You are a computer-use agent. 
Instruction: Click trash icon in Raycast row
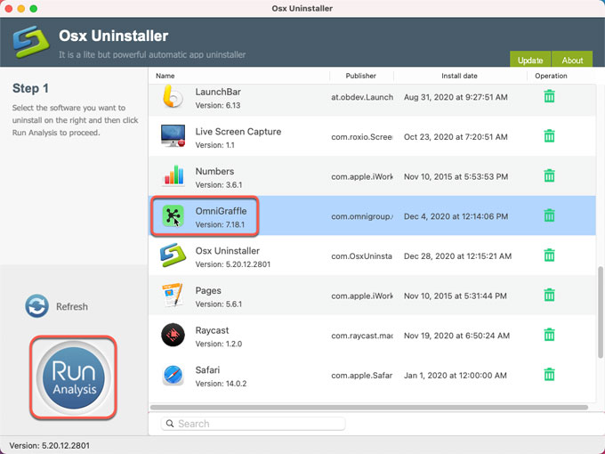pyautogui.click(x=549, y=335)
